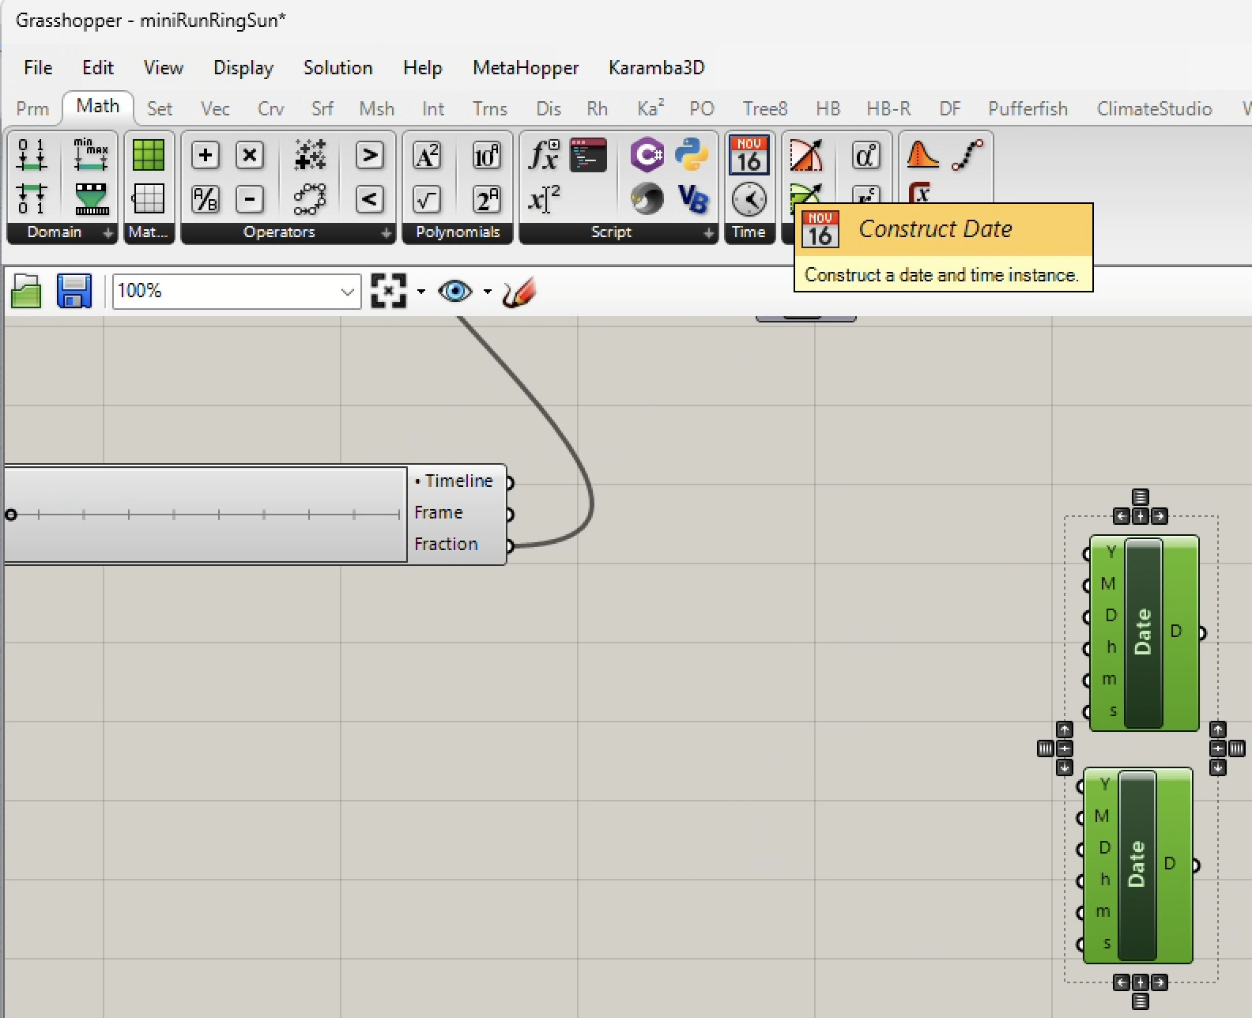Open the Solution menu
The image size is (1252, 1018).
pos(338,68)
